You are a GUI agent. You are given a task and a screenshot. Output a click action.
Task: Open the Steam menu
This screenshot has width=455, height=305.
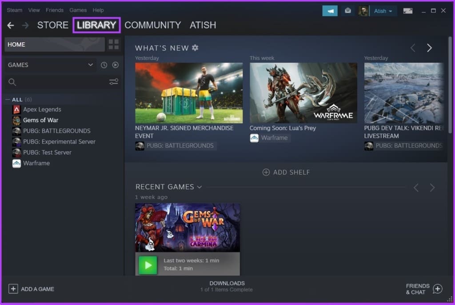15,10
